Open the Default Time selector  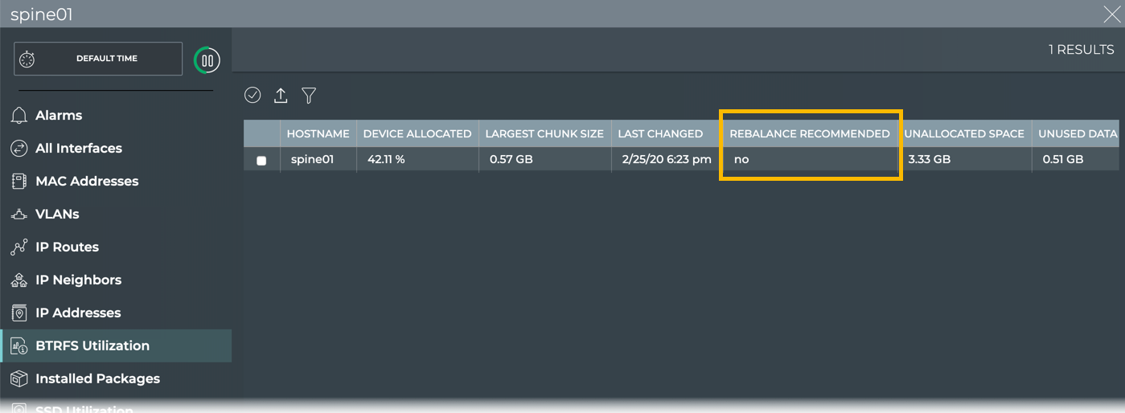98,59
